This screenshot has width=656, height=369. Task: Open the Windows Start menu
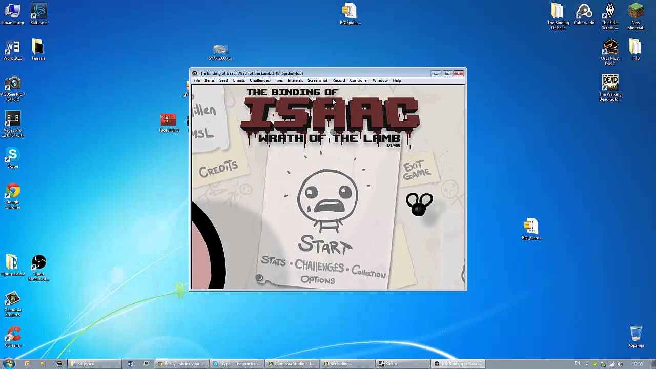(9, 364)
